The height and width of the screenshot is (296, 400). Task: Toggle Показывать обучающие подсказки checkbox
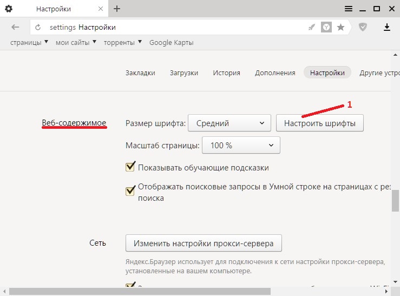(x=130, y=167)
